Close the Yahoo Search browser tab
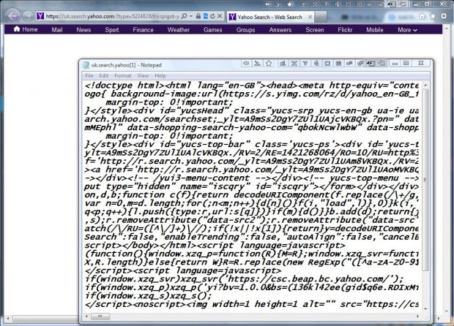This screenshot has width=454, height=326. click(x=310, y=17)
